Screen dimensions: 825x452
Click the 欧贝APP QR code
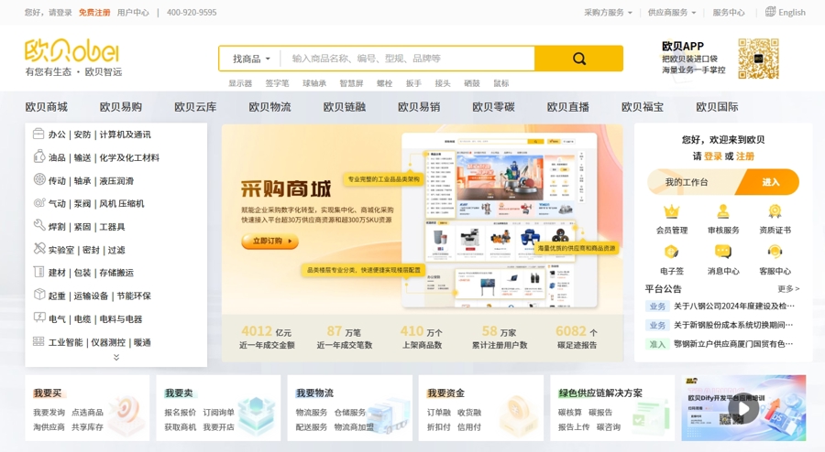point(758,59)
